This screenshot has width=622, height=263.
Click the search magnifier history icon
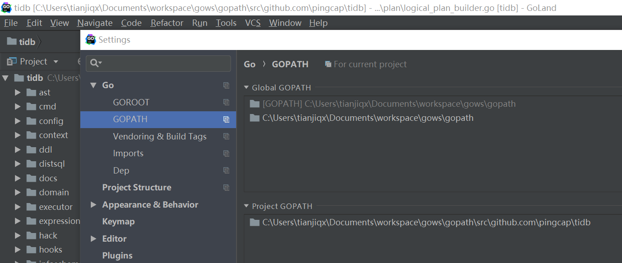click(96, 63)
